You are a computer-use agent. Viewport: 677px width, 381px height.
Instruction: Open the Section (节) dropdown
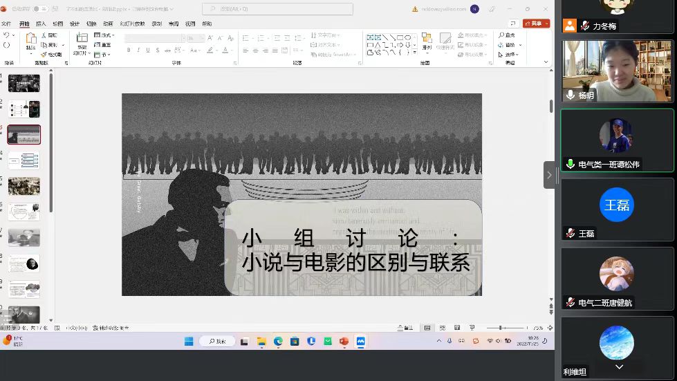102,55
